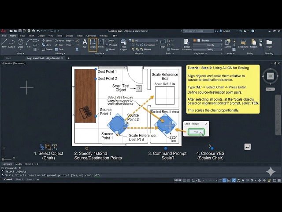Click the Manreal tool in Exits panel
This screenshot has height=212, width=282.
coord(173,49)
